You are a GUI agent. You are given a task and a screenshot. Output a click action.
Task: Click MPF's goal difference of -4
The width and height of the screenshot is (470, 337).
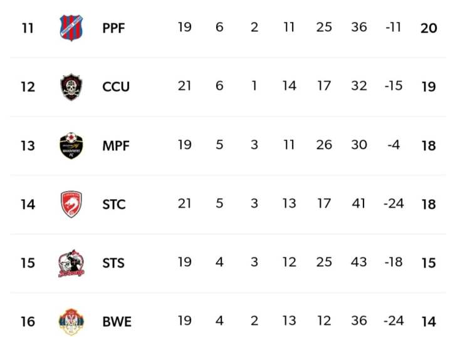point(394,145)
